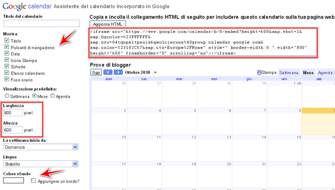The image size is (335, 190).
Task: Click the Stampa printer icon
Action: [259, 72]
